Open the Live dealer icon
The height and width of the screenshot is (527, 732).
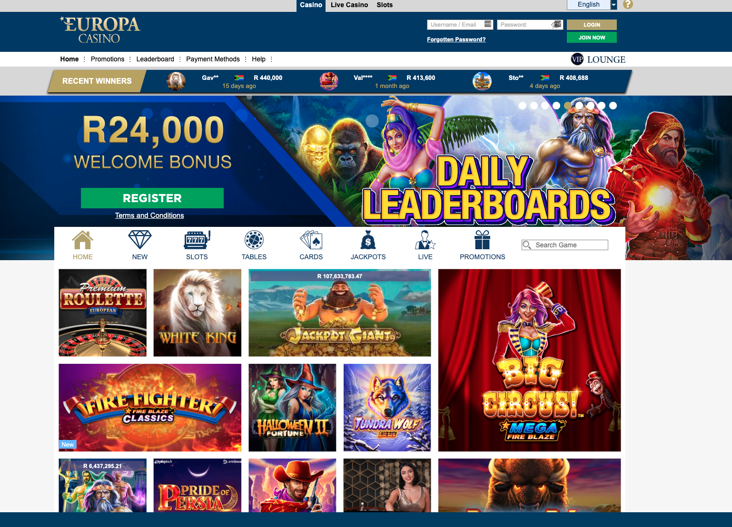click(425, 240)
